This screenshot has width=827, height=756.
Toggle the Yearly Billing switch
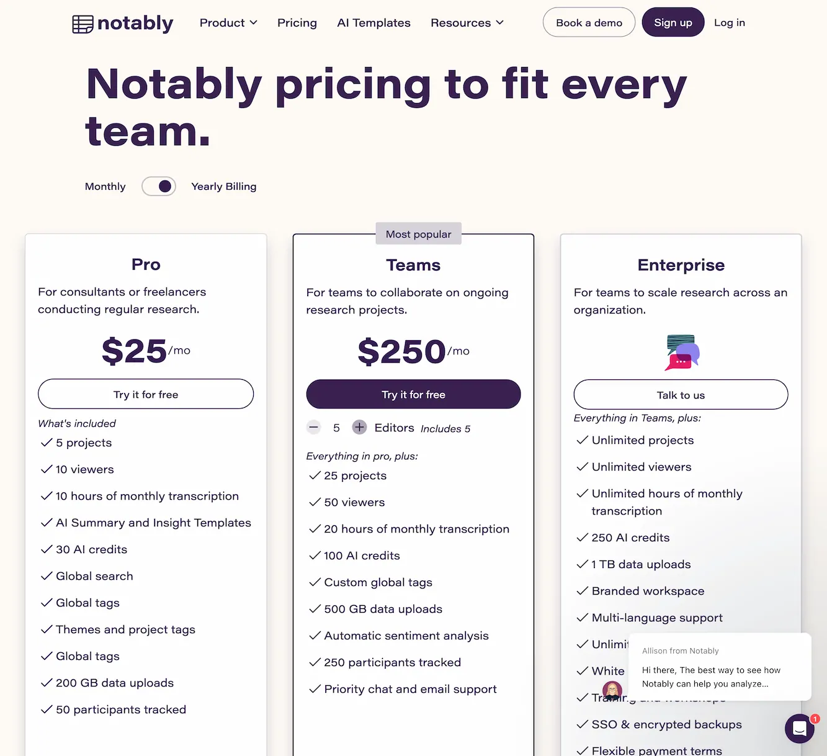coord(159,186)
